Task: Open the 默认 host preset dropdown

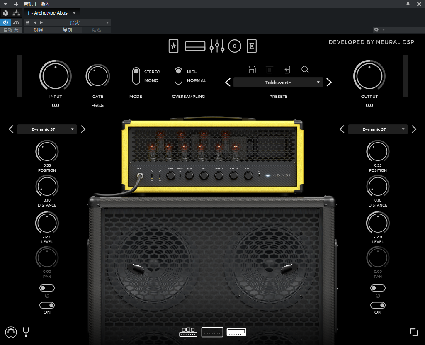Action: click(x=77, y=23)
